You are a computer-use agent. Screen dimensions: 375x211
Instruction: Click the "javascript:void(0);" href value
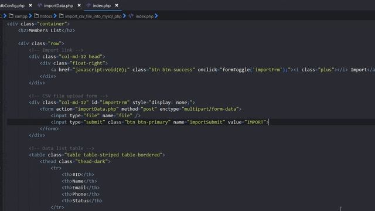coord(101,70)
